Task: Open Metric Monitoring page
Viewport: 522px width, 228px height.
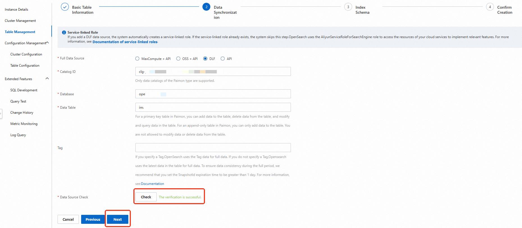Action: click(24, 124)
